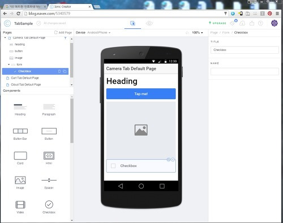
Task: Select the Paragraph component
Action: click(x=49, y=110)
